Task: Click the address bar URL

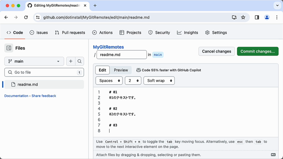Action: (96, 18)
